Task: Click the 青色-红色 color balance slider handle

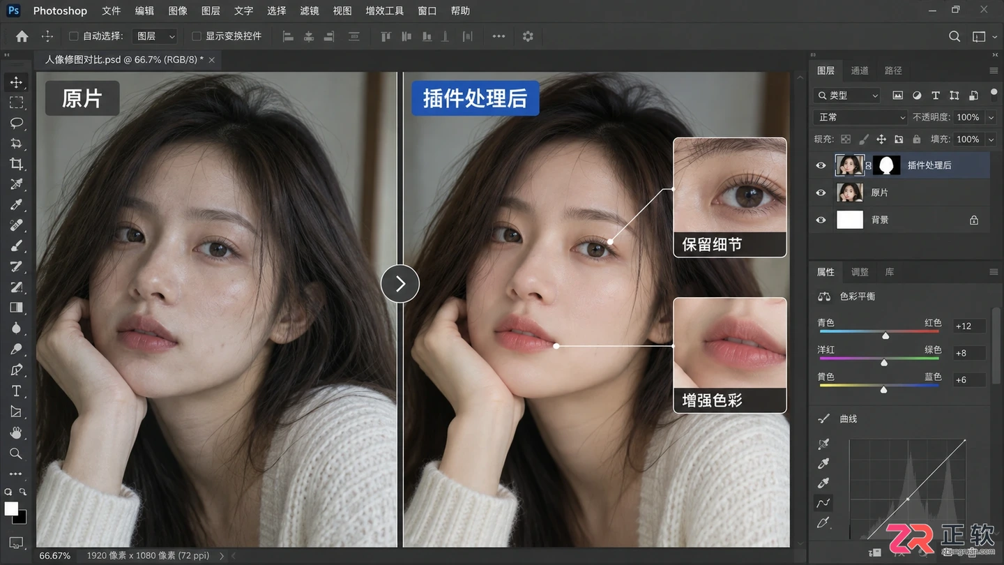Action: point(885,336)
